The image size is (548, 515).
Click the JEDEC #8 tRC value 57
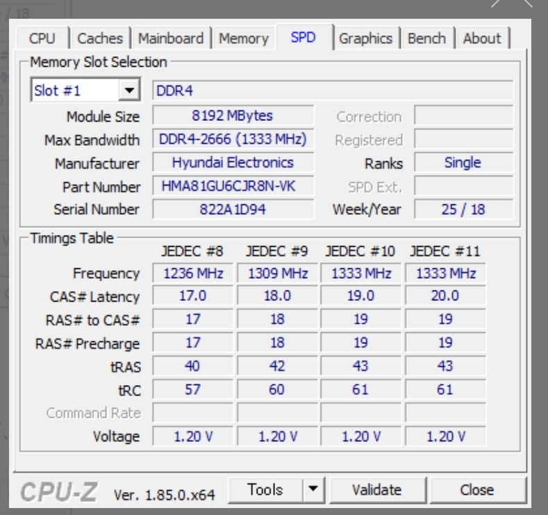coord(193,389)
